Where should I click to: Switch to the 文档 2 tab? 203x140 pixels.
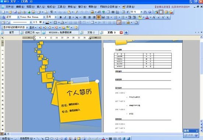91,33
